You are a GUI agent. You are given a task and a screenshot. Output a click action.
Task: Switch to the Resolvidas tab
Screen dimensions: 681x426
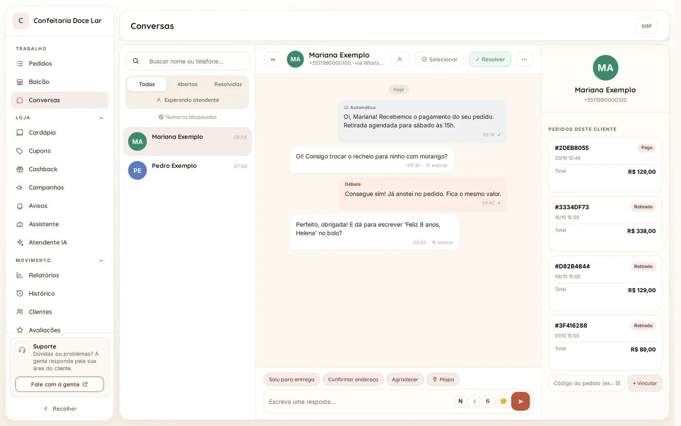(x=228, y=84)
